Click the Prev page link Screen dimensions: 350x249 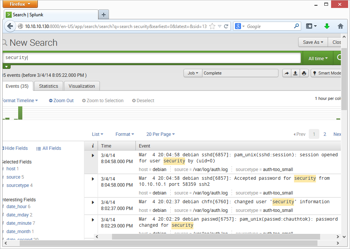point(300,134)
